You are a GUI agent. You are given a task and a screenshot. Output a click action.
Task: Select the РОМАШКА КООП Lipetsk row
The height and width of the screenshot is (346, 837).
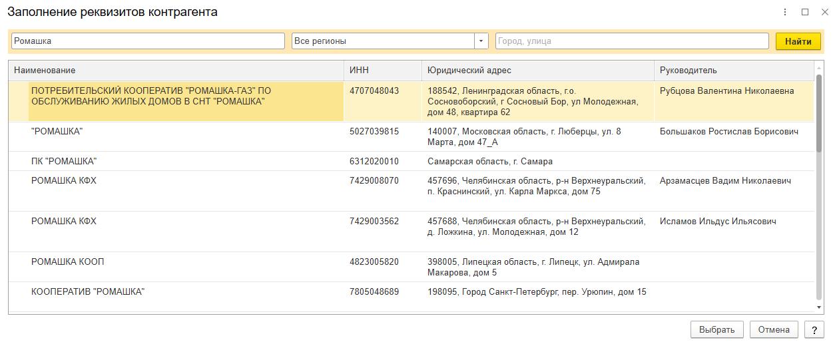[68, 262]
